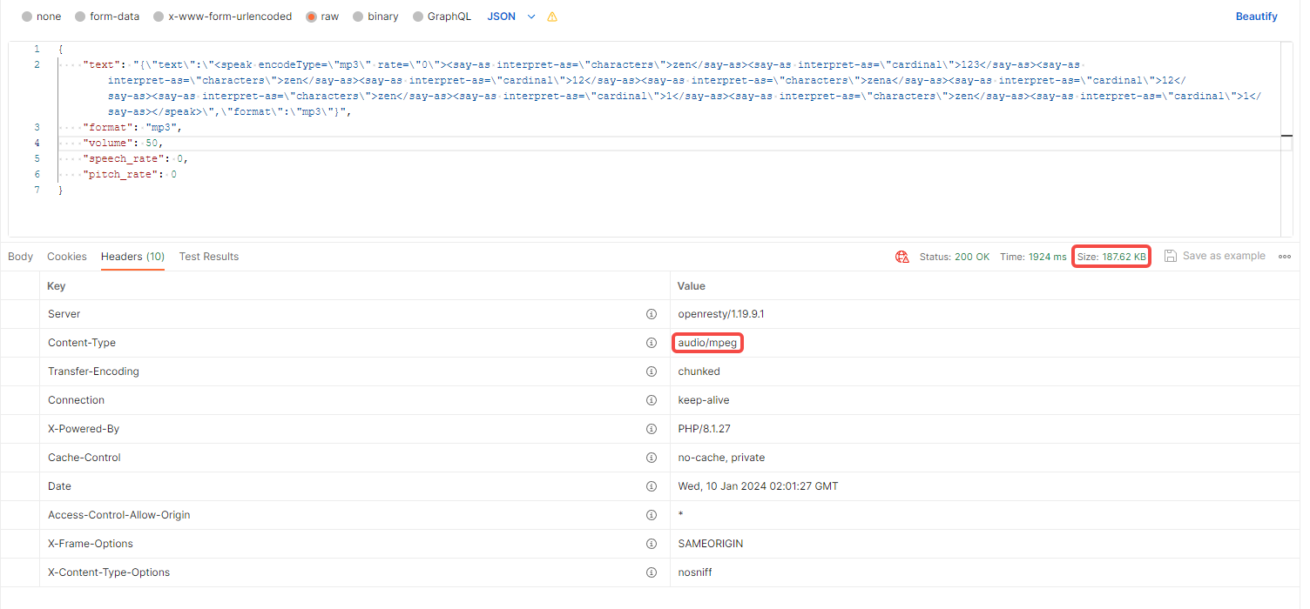Select the form-data radio option

tap(80, 17)
